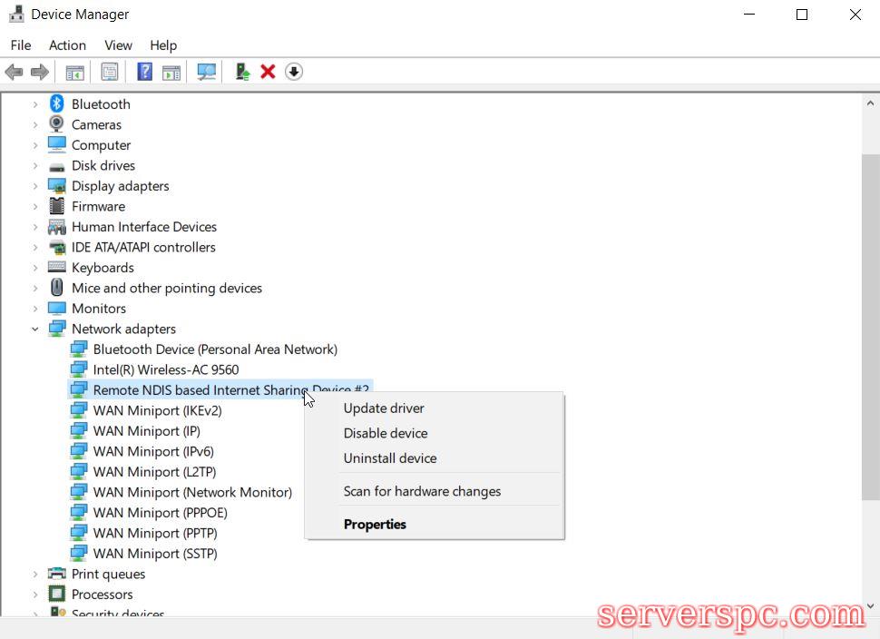This screenshot has height=639, width=880.
Task: Click the Show/Hide console tree toolbar icon
Action: [75, 72]
